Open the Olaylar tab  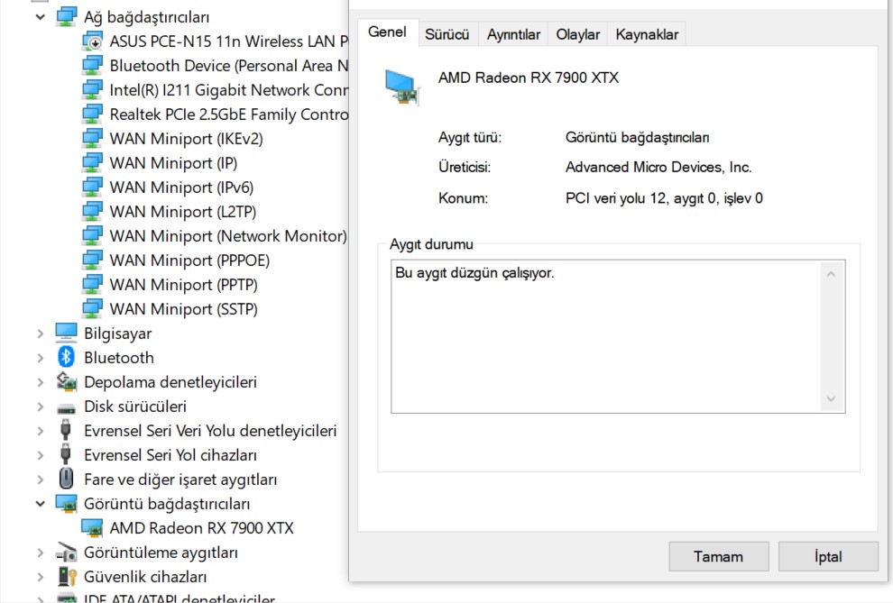577,34
